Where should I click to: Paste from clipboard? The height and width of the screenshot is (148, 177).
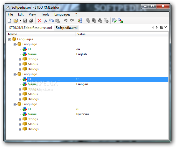(58, 21)
